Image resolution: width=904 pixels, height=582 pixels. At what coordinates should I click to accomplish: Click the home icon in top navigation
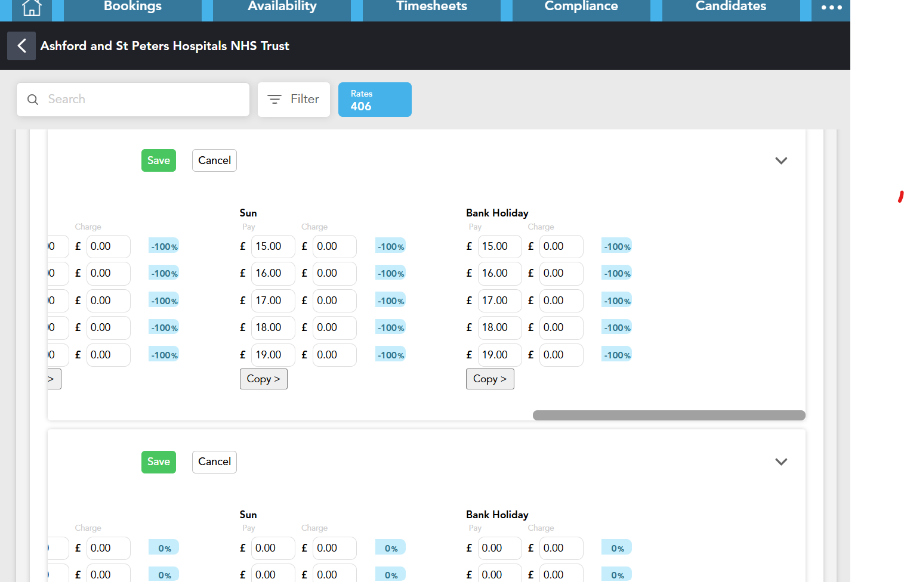[32, 8]
